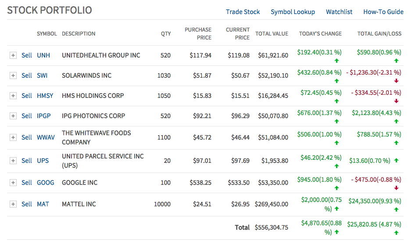Sell the UNH position
This screenshot has height=241, width=408.
[27, 55]
